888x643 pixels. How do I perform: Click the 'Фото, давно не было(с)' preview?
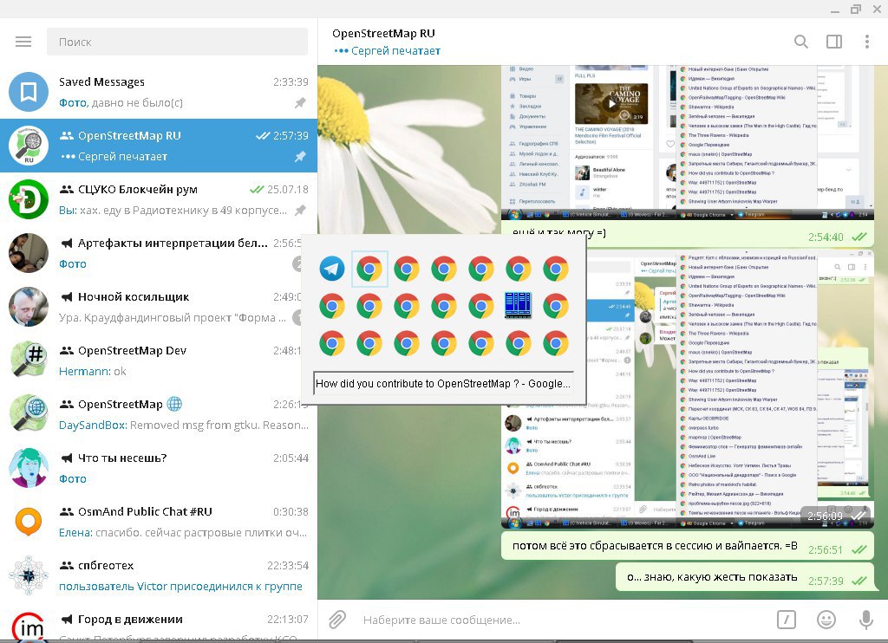[x=121, y=102]
